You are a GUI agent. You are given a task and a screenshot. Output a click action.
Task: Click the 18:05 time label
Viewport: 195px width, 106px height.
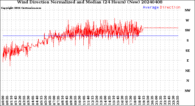[x=135, y=100]
